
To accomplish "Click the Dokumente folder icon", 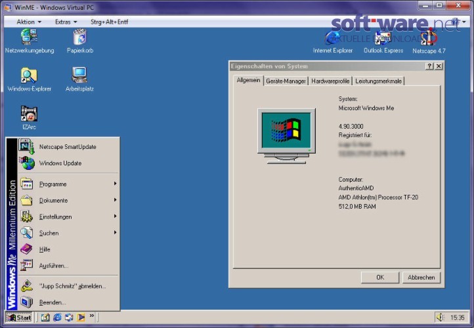I will 27,200.
